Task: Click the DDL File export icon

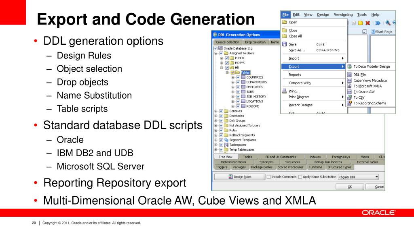Action: tap(350, 75)
